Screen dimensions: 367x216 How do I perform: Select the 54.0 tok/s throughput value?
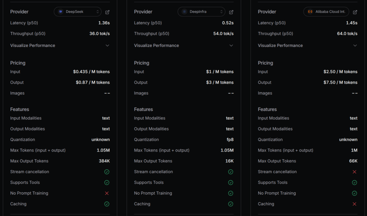click(223, 34)
